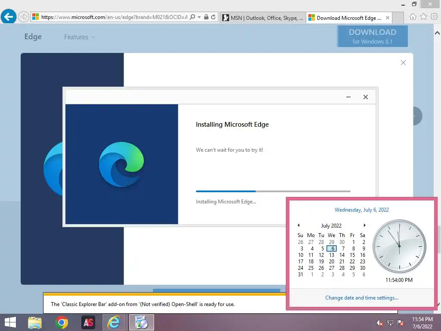Click the security lock icon in address bar
This screenshot has width=441, height=331.
tap(206, 17)
